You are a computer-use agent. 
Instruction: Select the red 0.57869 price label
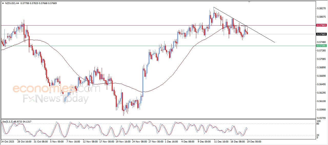[321, 25]
